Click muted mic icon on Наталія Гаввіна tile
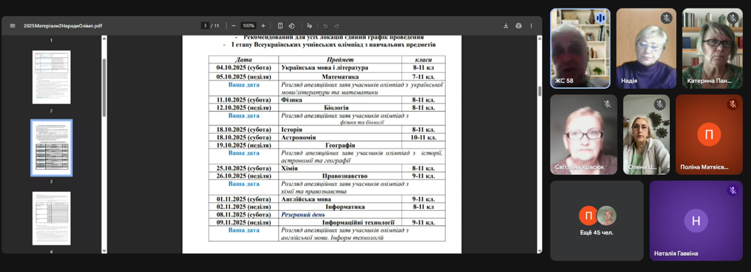This screenshot has height=272, width=751. coord(732,190)
